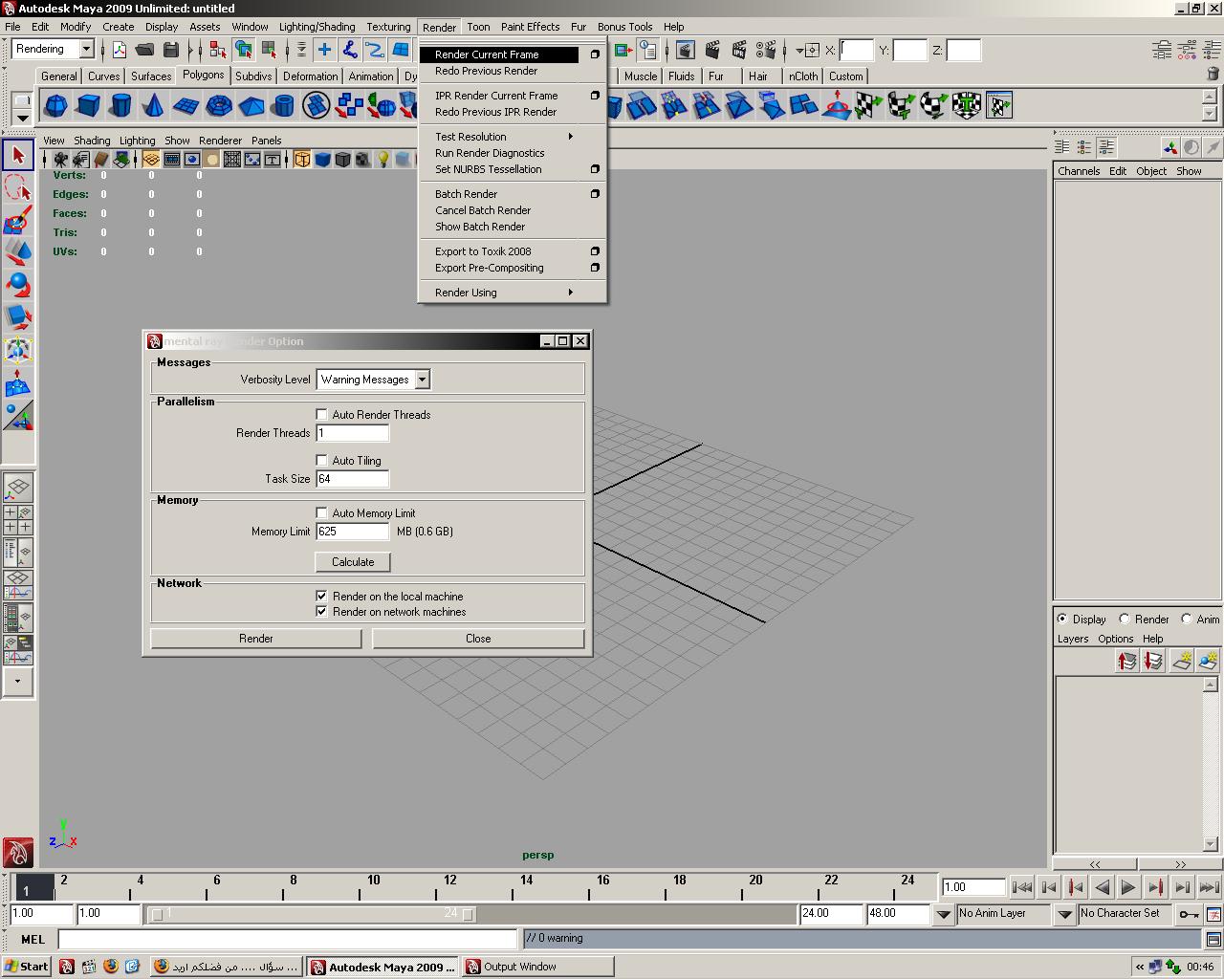
Task: Choose the Move tool cone icon
Action: tap(17, 252)
